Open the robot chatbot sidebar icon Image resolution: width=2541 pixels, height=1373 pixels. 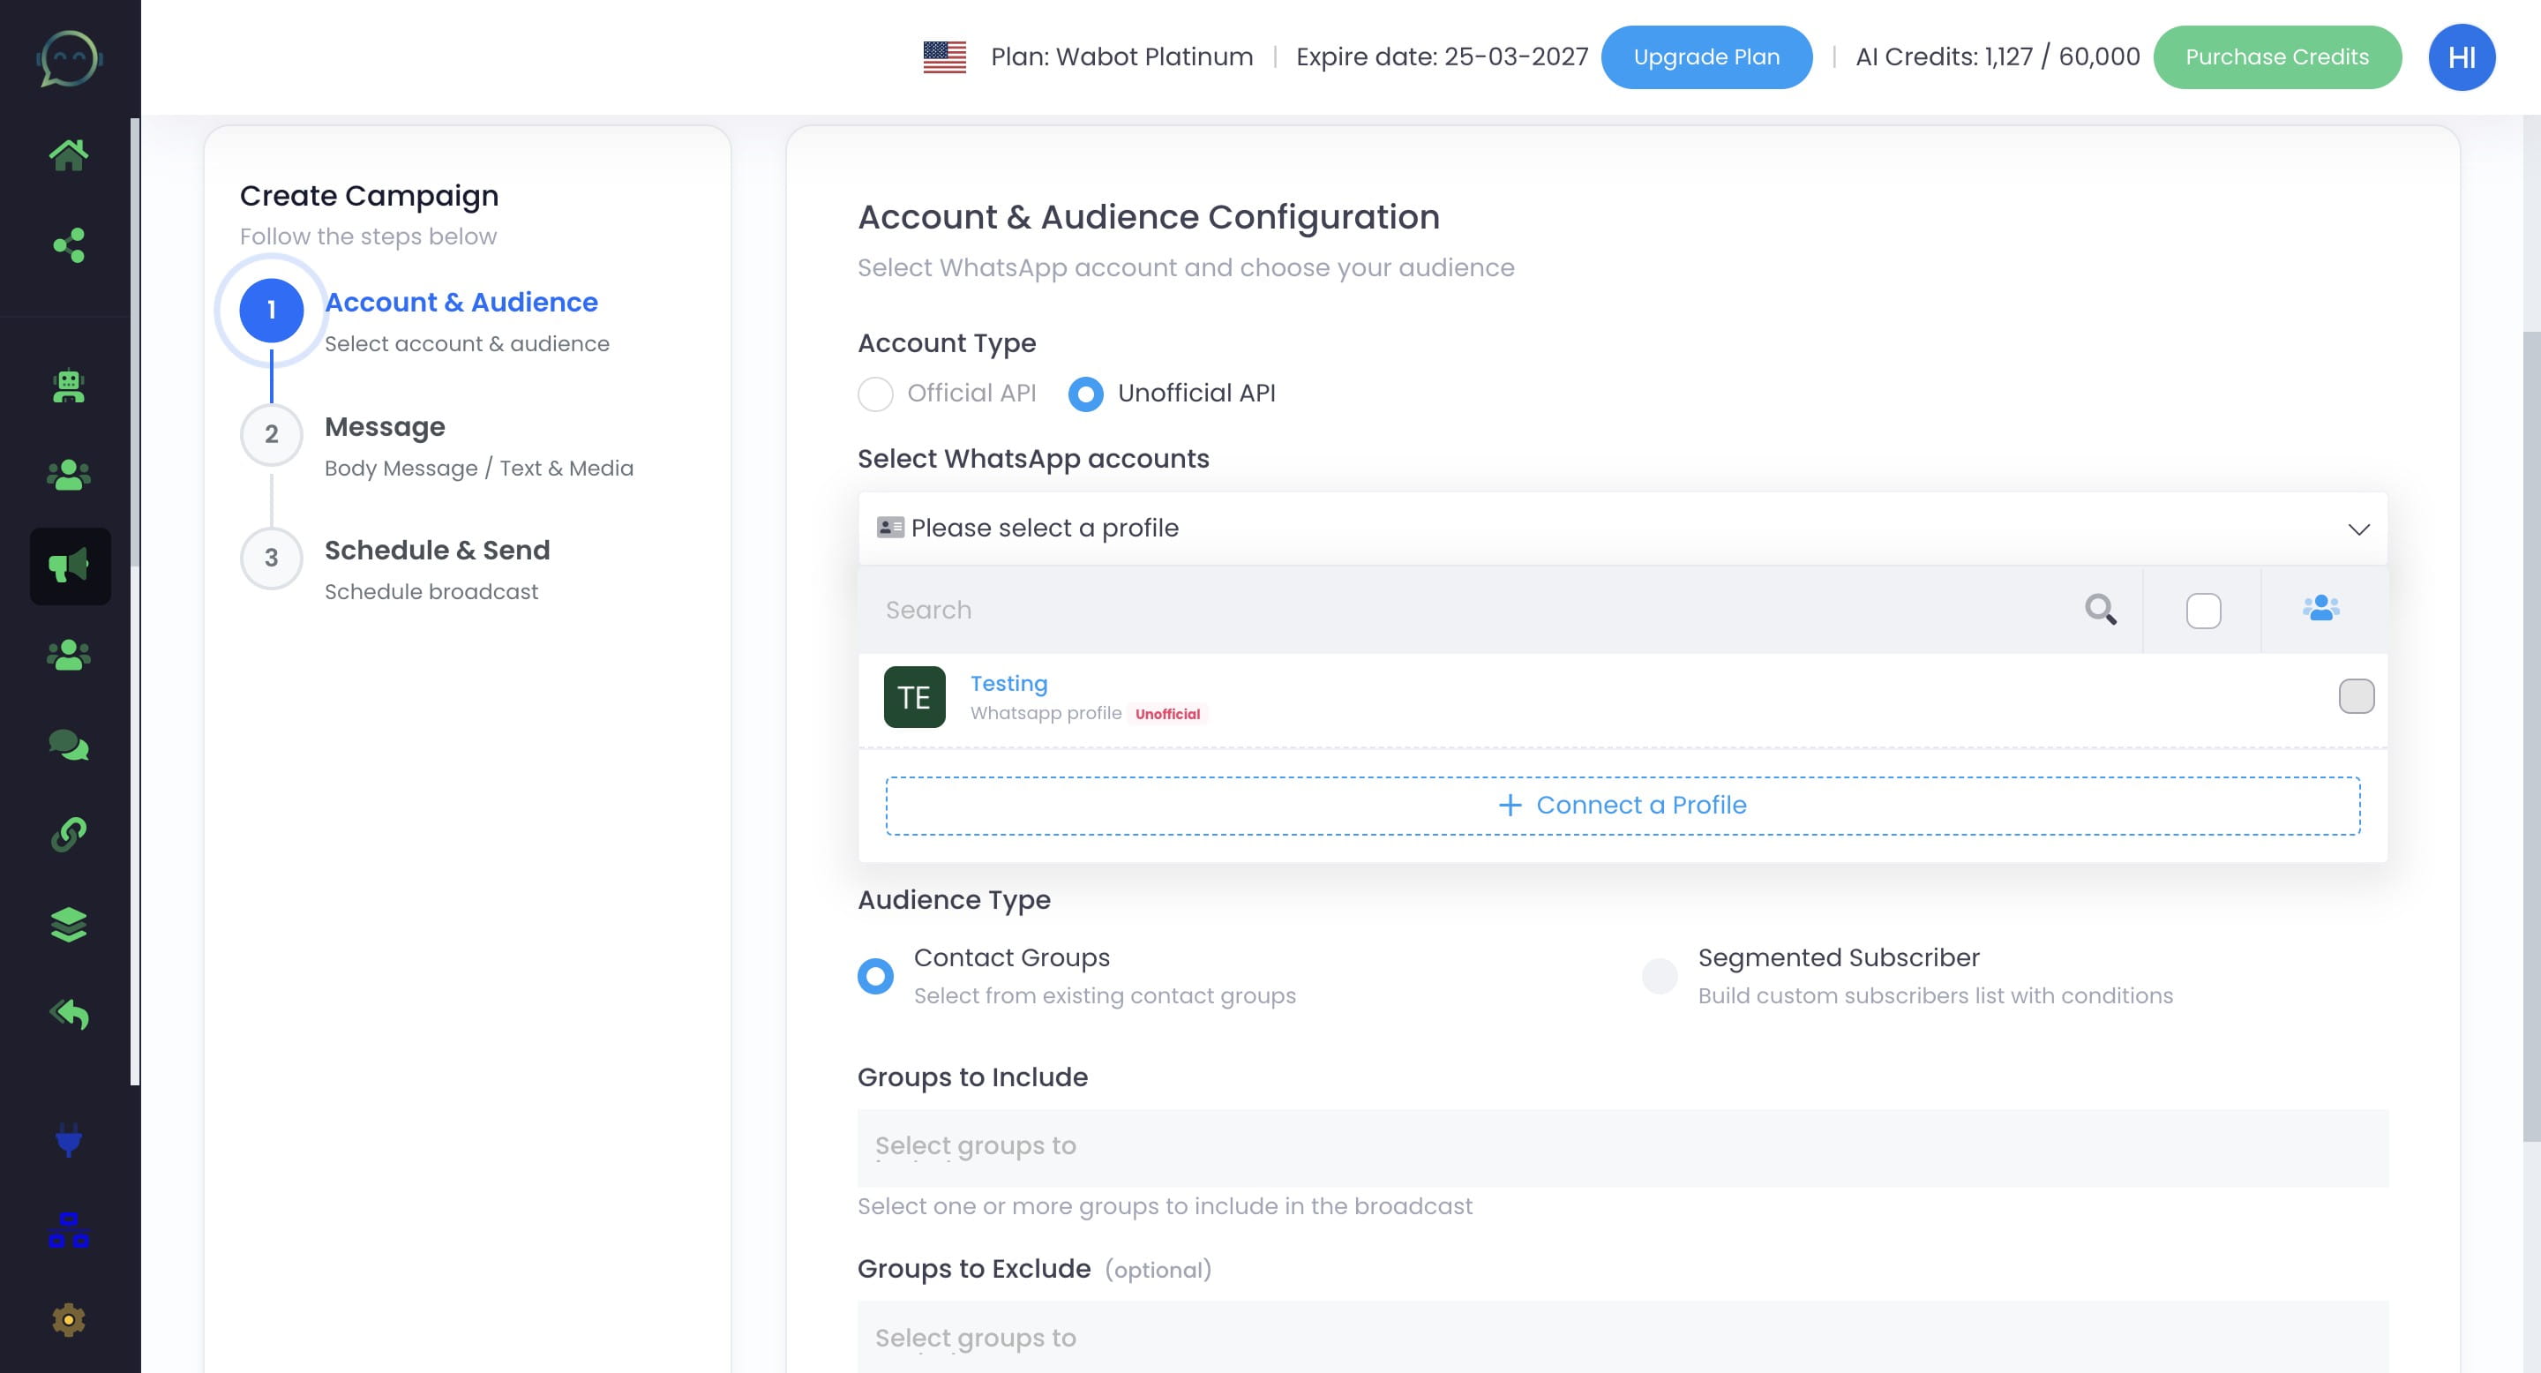(69, 386)
